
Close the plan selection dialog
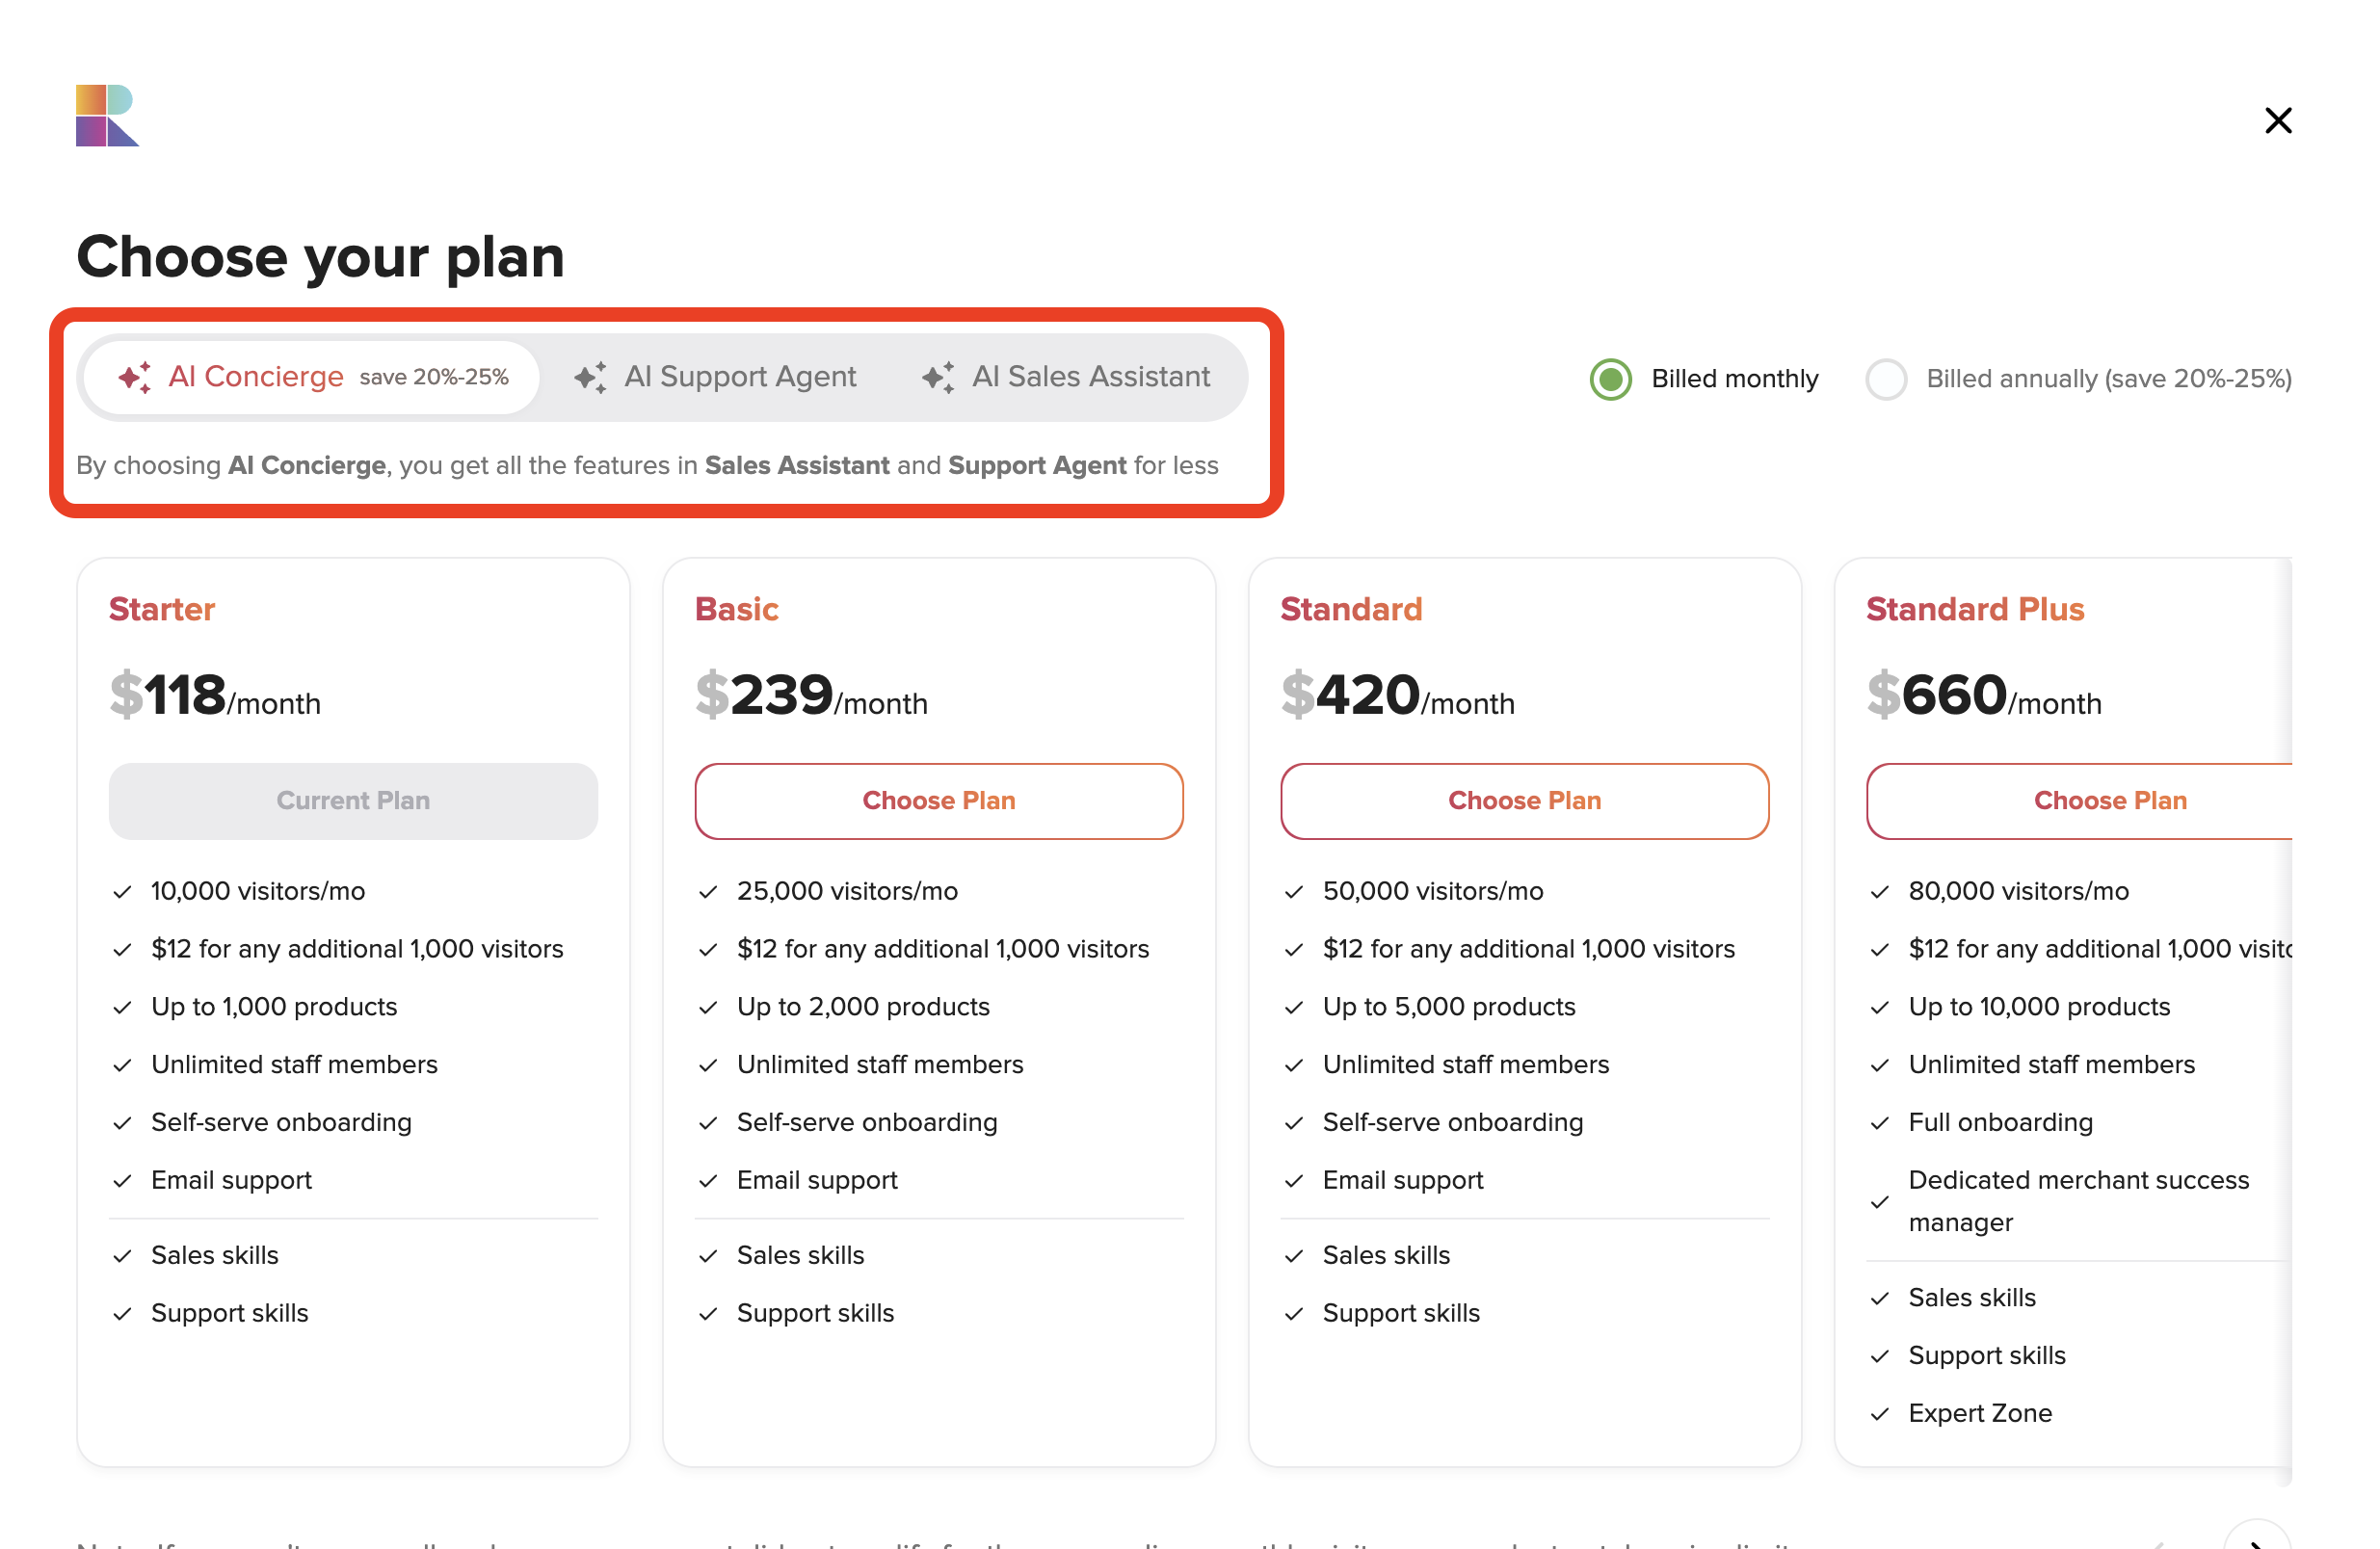pyautogui.click(x=2277, y=121)
